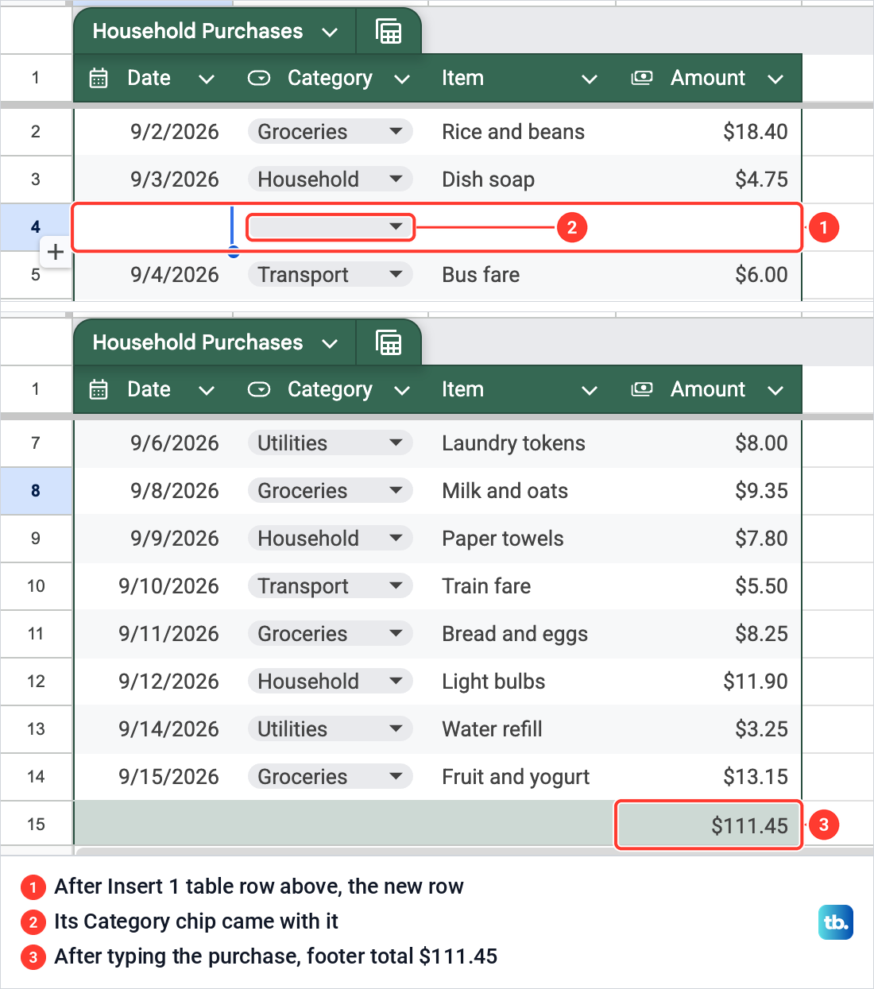Select the 'Laundry tokens' item cell
The width and height of the screenshot is (874, 989).
[520, 443]
